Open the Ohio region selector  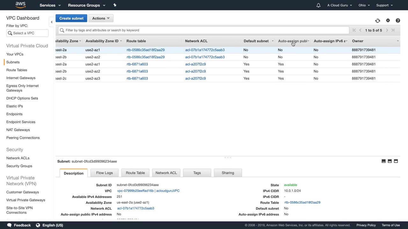[364, 5]
